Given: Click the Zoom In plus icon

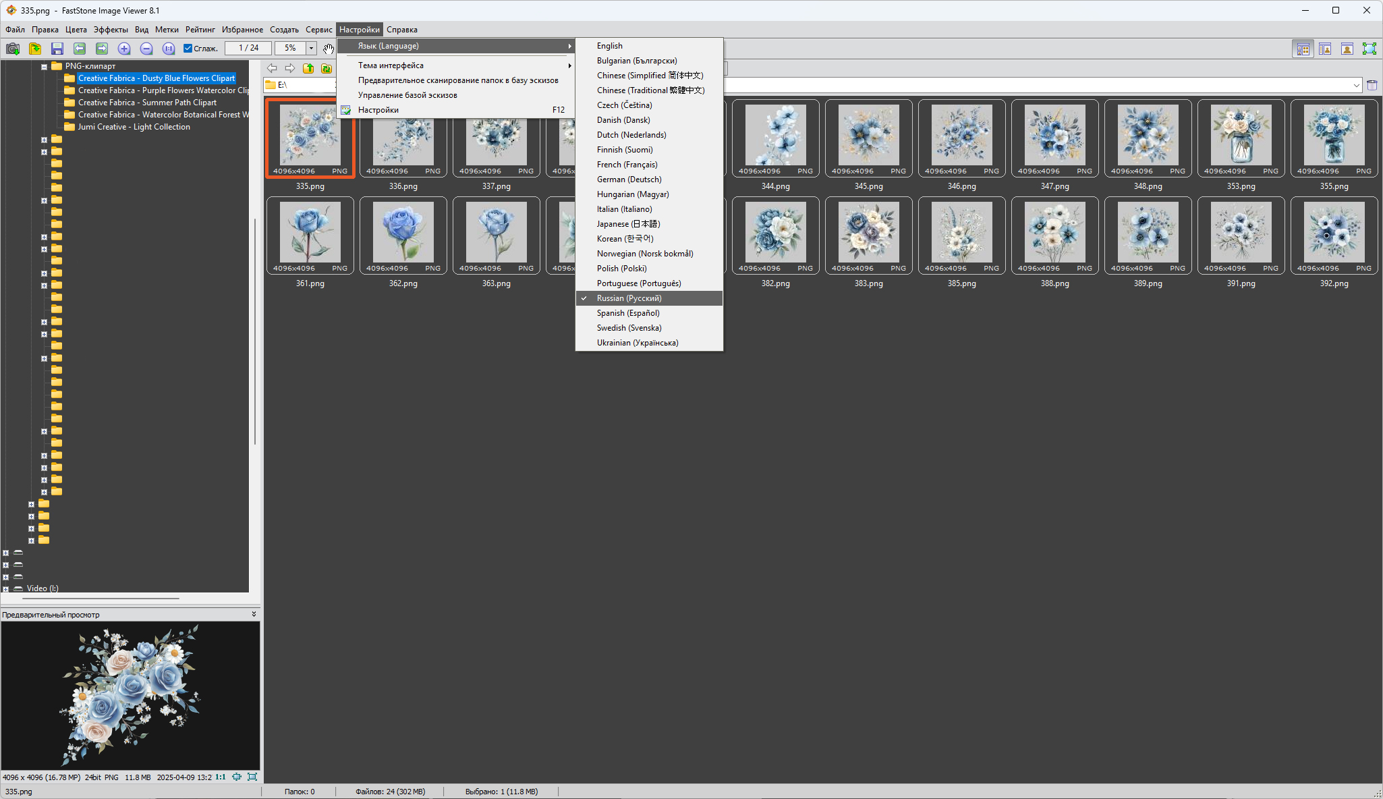Looking at the screenshot, I should [124, 49].
